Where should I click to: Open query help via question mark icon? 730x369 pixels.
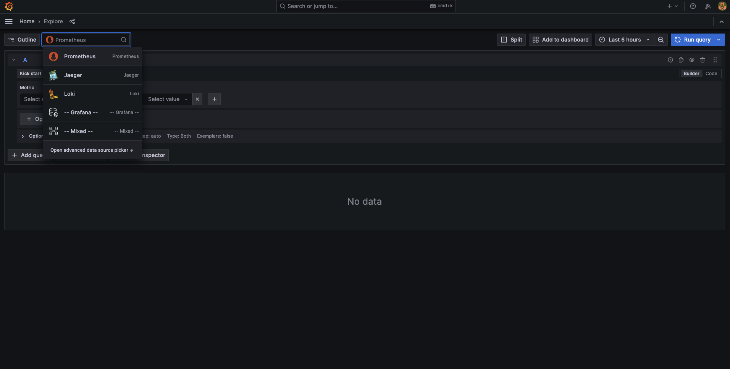tap(670, 60)
